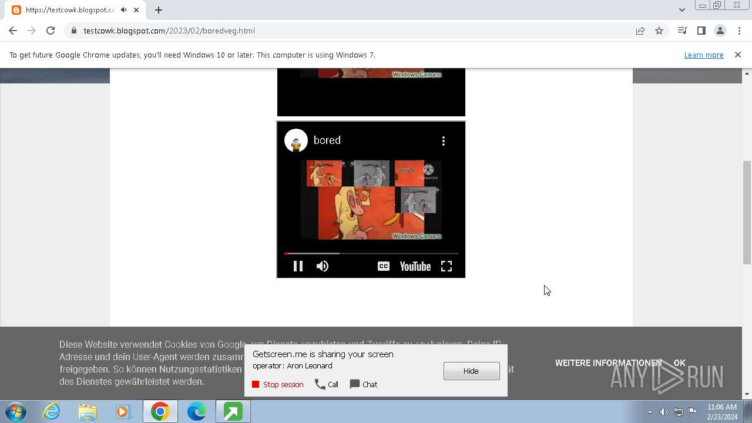Open Action Center flag icon
Viewport: 752px width, 423px height.
point(693,412)
